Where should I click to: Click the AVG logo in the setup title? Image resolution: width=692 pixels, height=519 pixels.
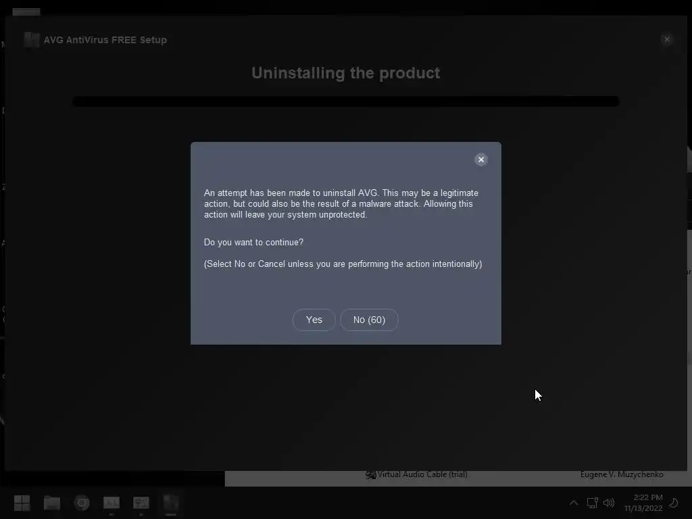[x=31, y=40]
